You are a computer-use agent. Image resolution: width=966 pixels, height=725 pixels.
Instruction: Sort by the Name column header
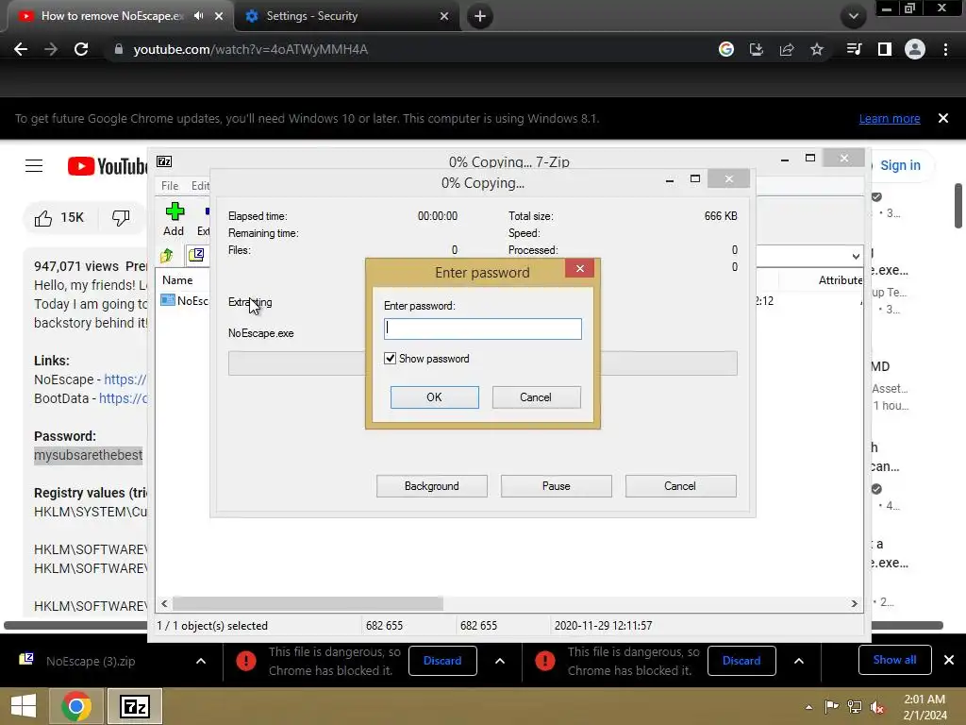click(177, 279)
